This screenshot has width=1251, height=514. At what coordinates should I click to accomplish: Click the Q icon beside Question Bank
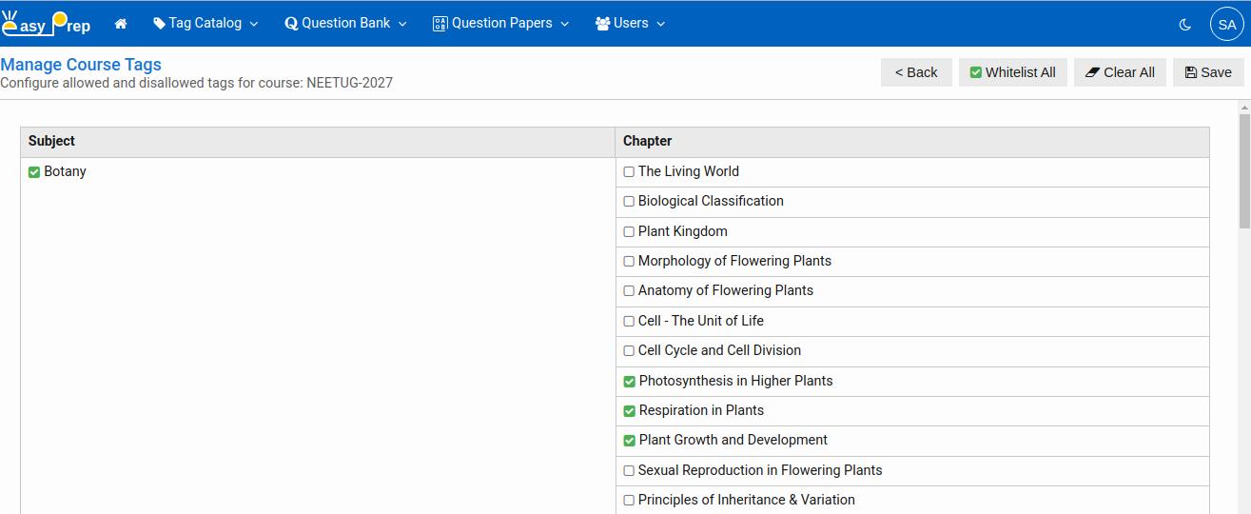(x=291, y=24)
